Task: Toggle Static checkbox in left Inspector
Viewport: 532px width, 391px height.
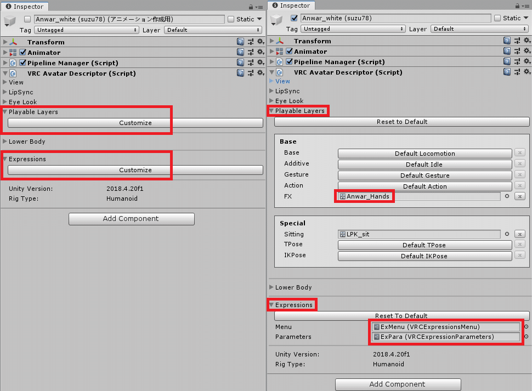Action: tap(231, 19)
